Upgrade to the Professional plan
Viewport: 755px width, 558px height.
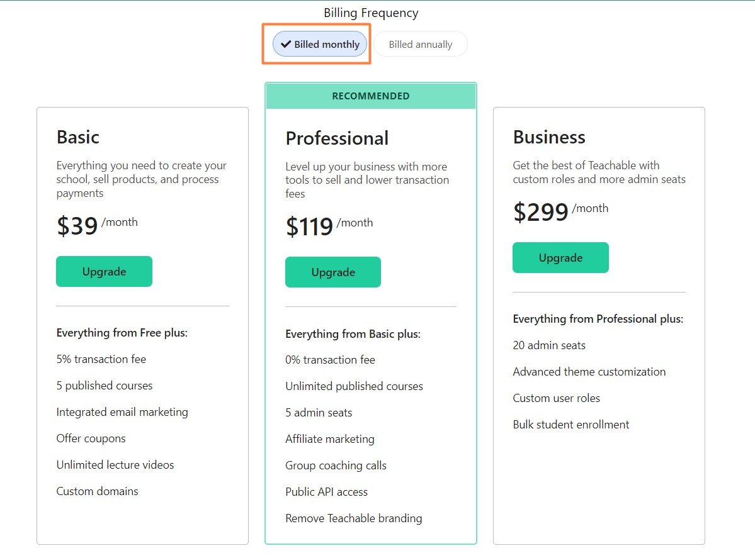click(x=332, y=272)
